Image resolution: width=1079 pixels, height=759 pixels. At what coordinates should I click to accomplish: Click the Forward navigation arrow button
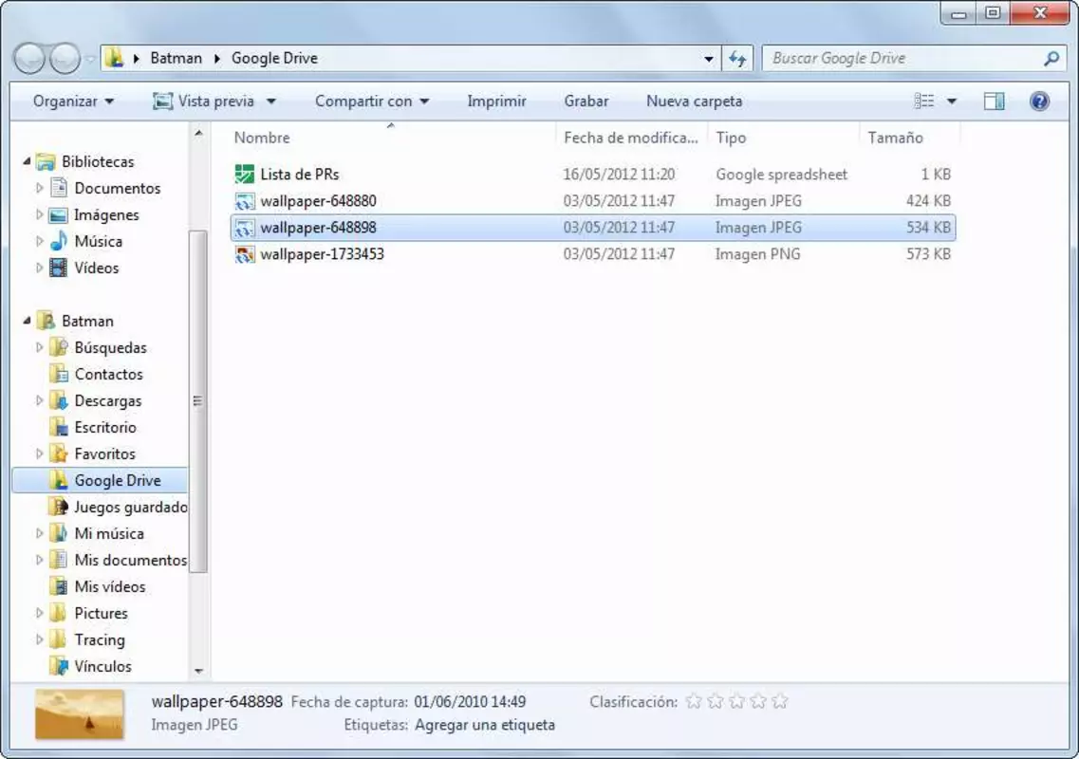click(x=65, y=59)
